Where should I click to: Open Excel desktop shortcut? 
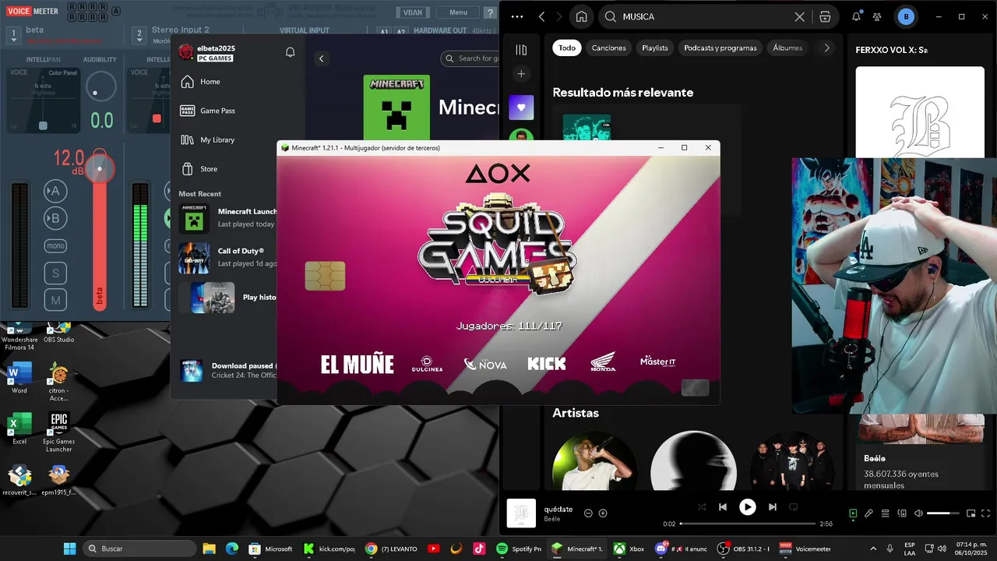[x=19, y=429]
